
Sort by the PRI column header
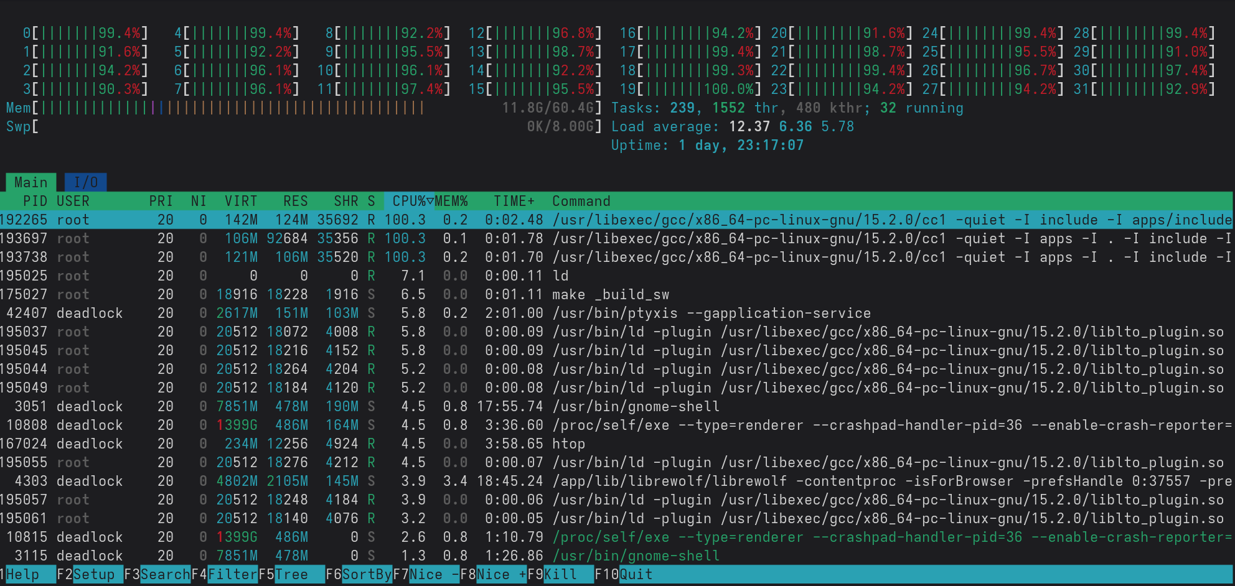[161, 201]
